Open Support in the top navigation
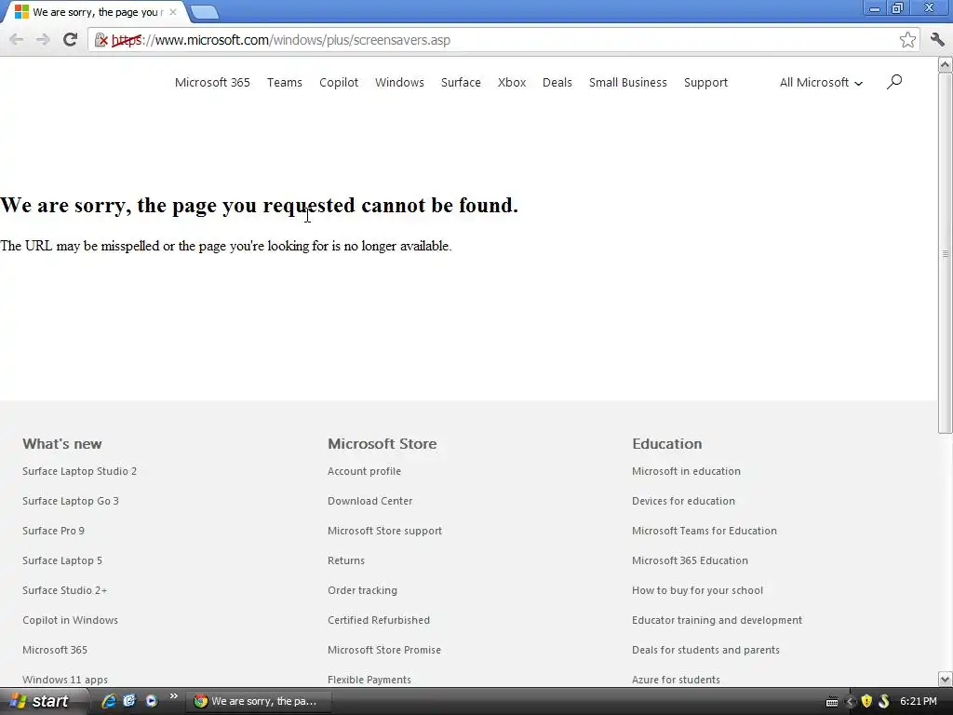Viewport: 953px width, 715px height. [705, 83]
